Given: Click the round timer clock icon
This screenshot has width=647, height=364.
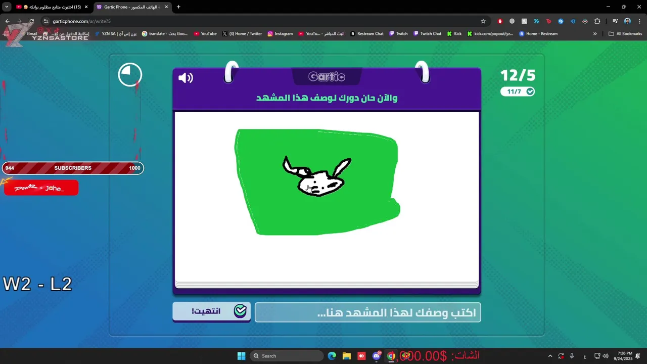Looking at the screenshot, I should [x=130, y=75].
